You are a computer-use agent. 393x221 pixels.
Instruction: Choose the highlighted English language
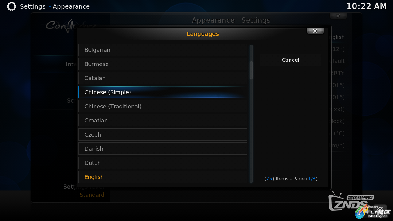pos(163,177)
